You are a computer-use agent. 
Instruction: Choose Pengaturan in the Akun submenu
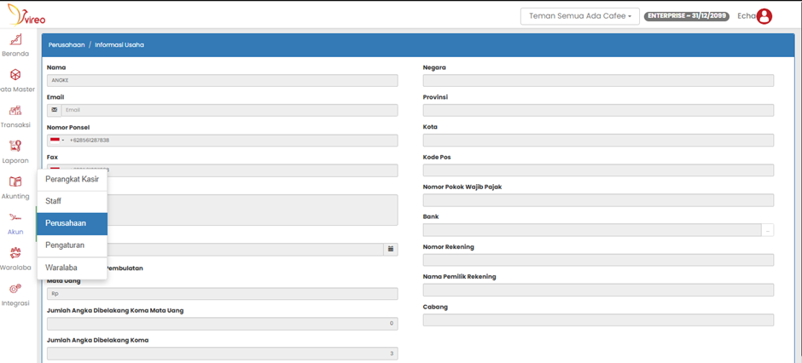65,245
